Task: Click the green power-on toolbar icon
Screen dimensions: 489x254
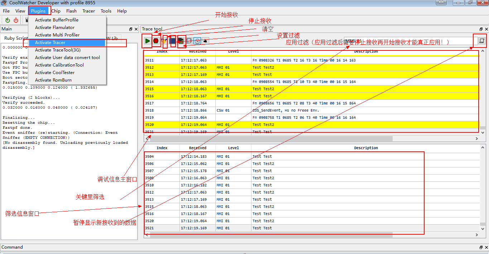Action: 8,20
